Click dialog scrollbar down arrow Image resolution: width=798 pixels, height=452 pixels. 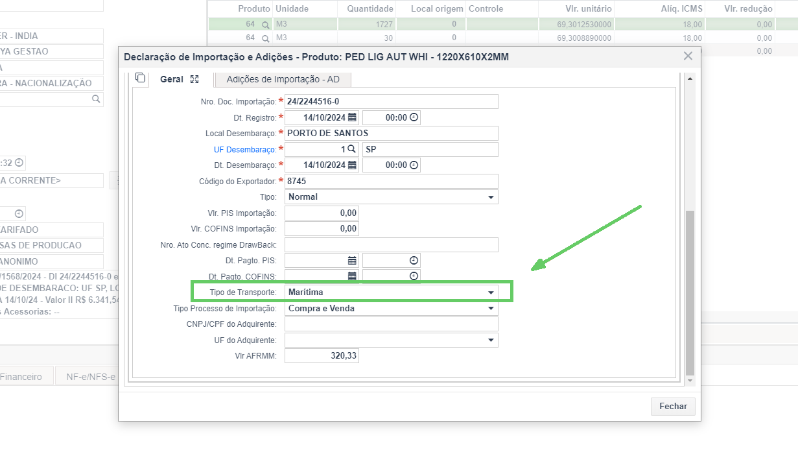pyautogui.click(x=690, y=380)
